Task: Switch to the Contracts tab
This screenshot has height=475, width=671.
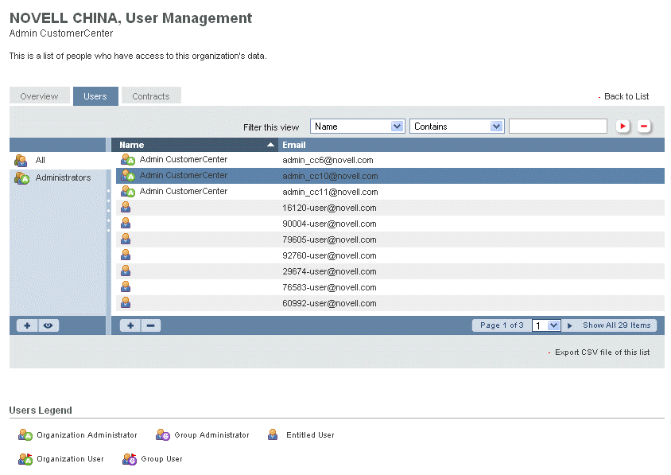Action: click(x=151, y=96)
